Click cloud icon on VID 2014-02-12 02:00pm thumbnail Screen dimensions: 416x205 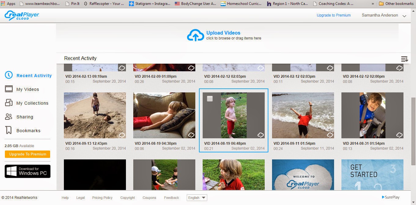point(399,68)
